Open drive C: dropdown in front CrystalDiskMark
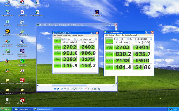179x111 pixels. [x=141, y=39]
